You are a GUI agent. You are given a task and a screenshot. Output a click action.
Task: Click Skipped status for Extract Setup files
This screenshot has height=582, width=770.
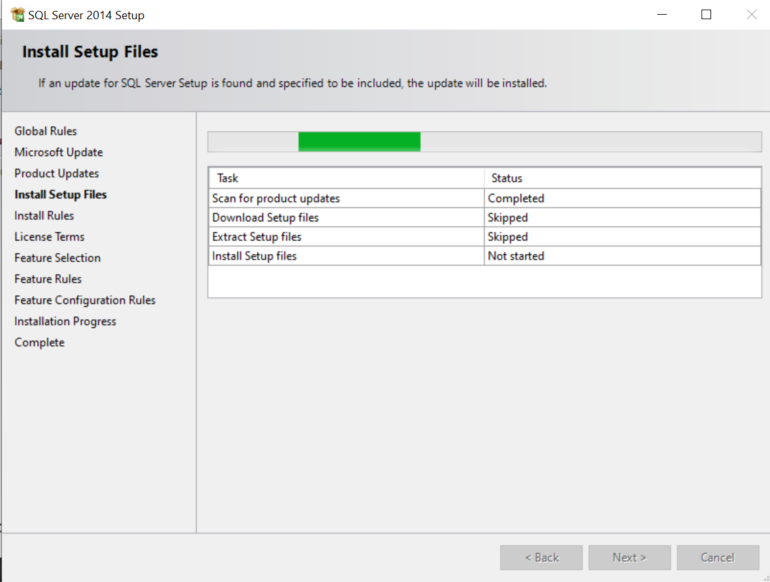(623, 237)
